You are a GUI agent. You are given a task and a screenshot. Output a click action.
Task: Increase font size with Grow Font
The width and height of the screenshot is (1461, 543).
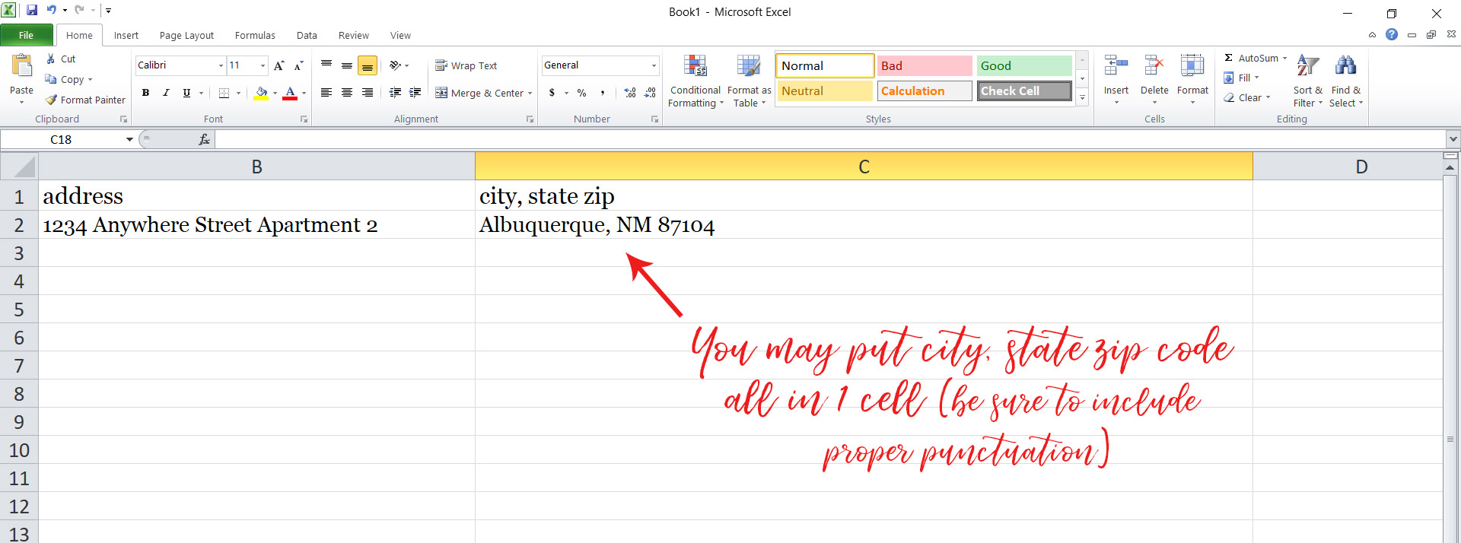click(x=279, y=65)
